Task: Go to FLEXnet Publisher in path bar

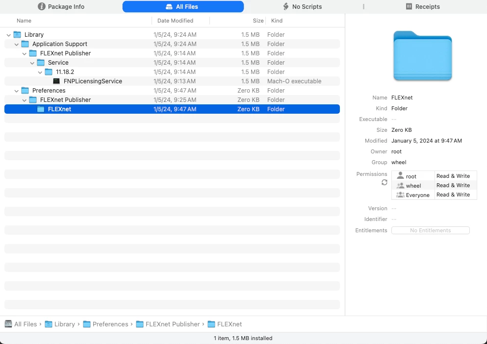Action: pos(173,324)
